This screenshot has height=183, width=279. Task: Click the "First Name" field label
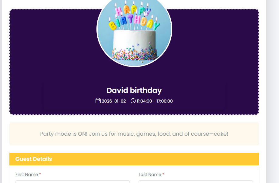pos(27,175)
